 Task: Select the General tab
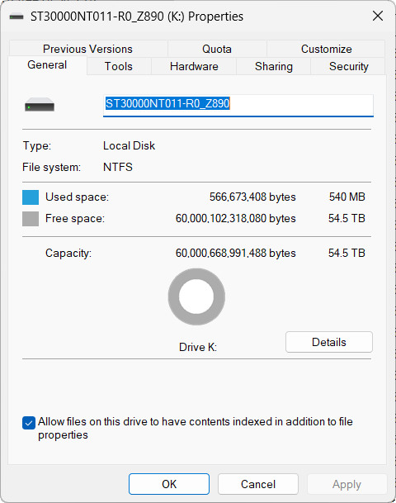pos(47,65)
